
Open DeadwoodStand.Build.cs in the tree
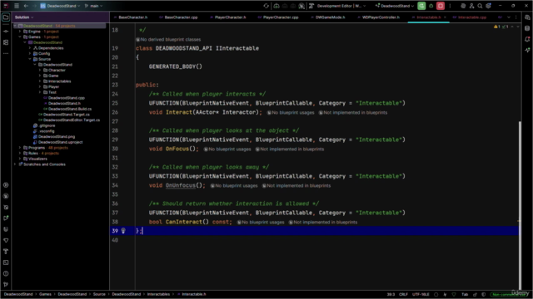[x=70, y=109]
